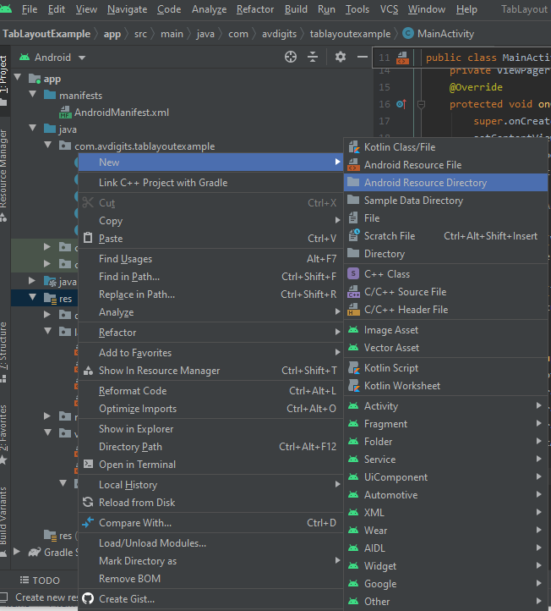This screenshot has height=611, width=551.
Task: Expand the Fragment submenu arrow
Action: click(x=539, y=423)
